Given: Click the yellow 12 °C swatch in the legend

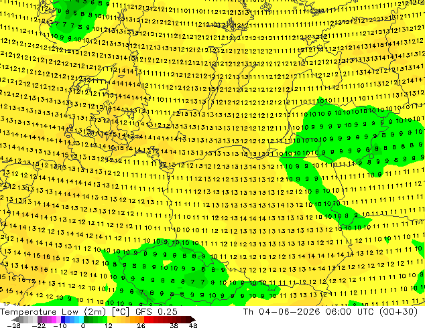Looking at the screenshot, I should coord(109,319).
